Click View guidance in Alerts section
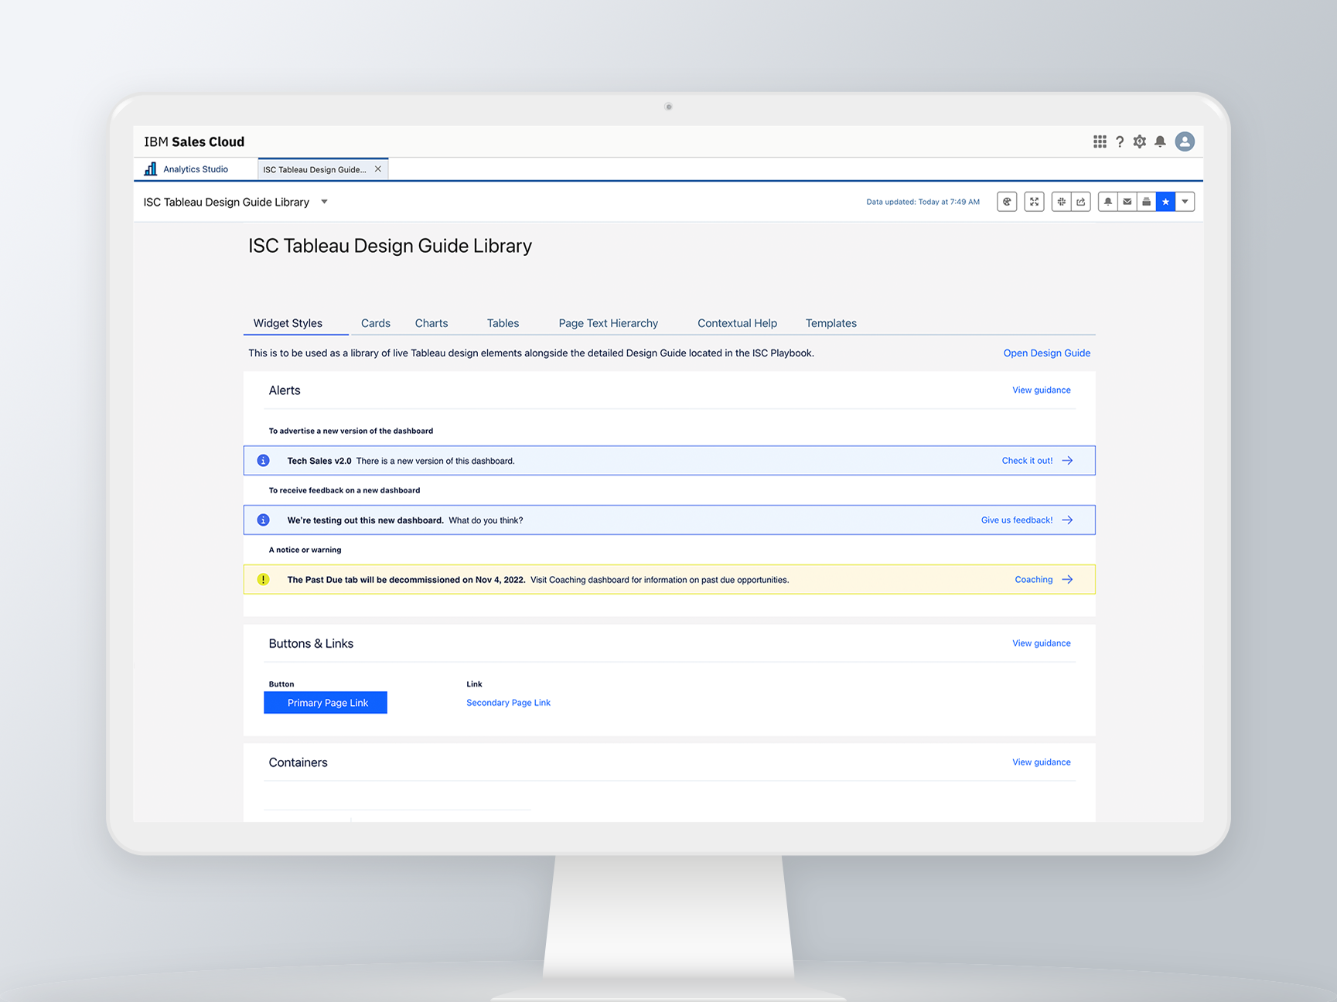 (1042, 390)
